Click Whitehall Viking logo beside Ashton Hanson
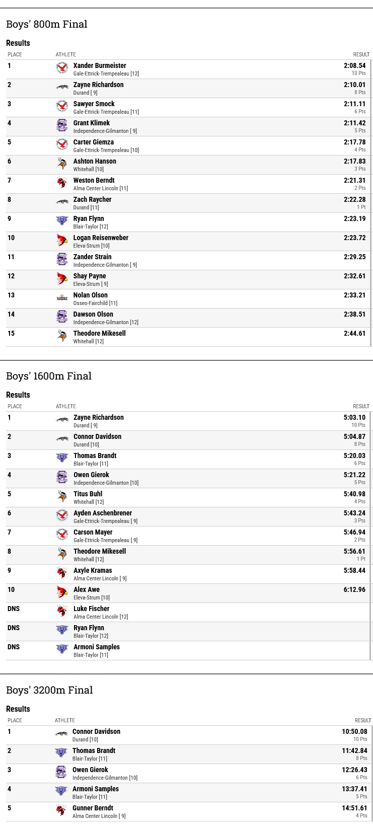The image size is (373, 828). tap(62, 164)
